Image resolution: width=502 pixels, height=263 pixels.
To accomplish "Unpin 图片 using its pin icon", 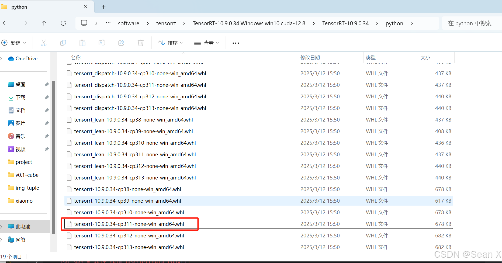I will coord(47,123).
